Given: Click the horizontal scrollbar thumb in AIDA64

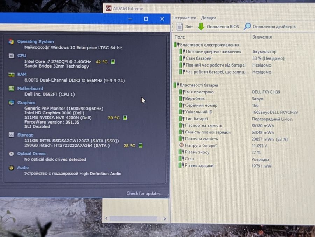Looking at the screenshot, I should [133, 218].
